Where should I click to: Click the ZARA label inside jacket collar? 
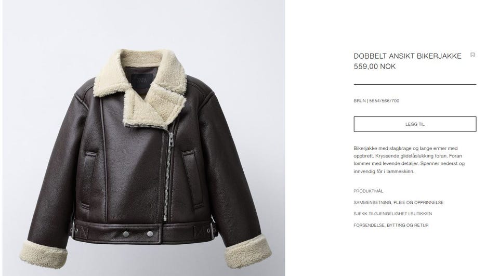coord(142,80)
